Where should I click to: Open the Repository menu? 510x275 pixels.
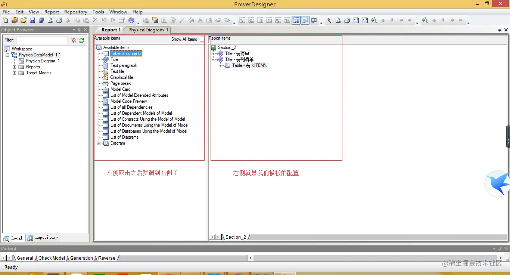coord(75,12)
